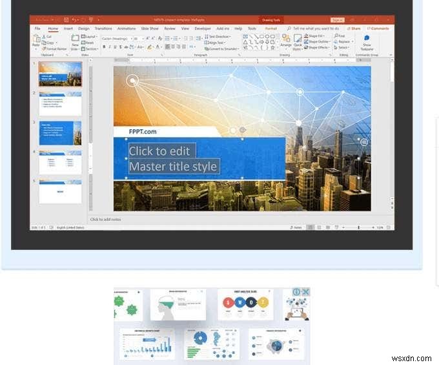Click the Undo arrow in title bar
This screenshot has width=439, height=365.
tap(74, 19)
